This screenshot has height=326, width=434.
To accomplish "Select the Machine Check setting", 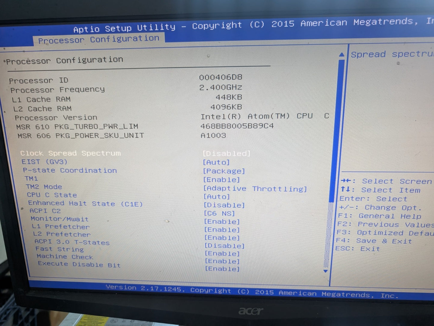I will point(65,257).
